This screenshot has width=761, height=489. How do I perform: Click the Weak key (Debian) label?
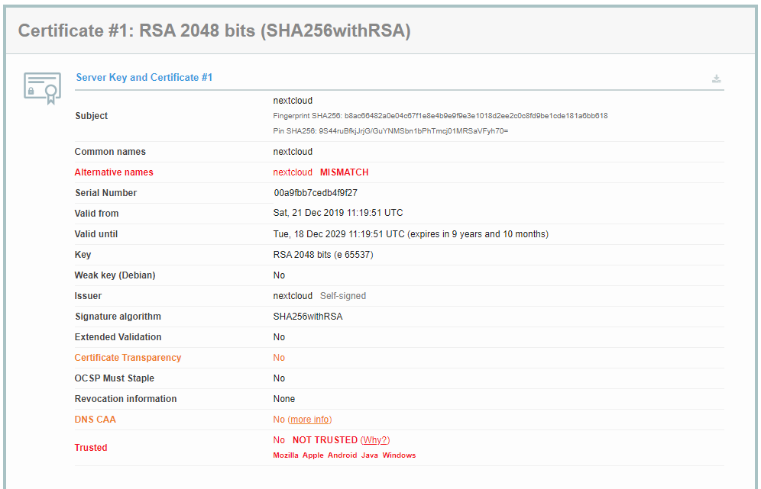[115, 275]
